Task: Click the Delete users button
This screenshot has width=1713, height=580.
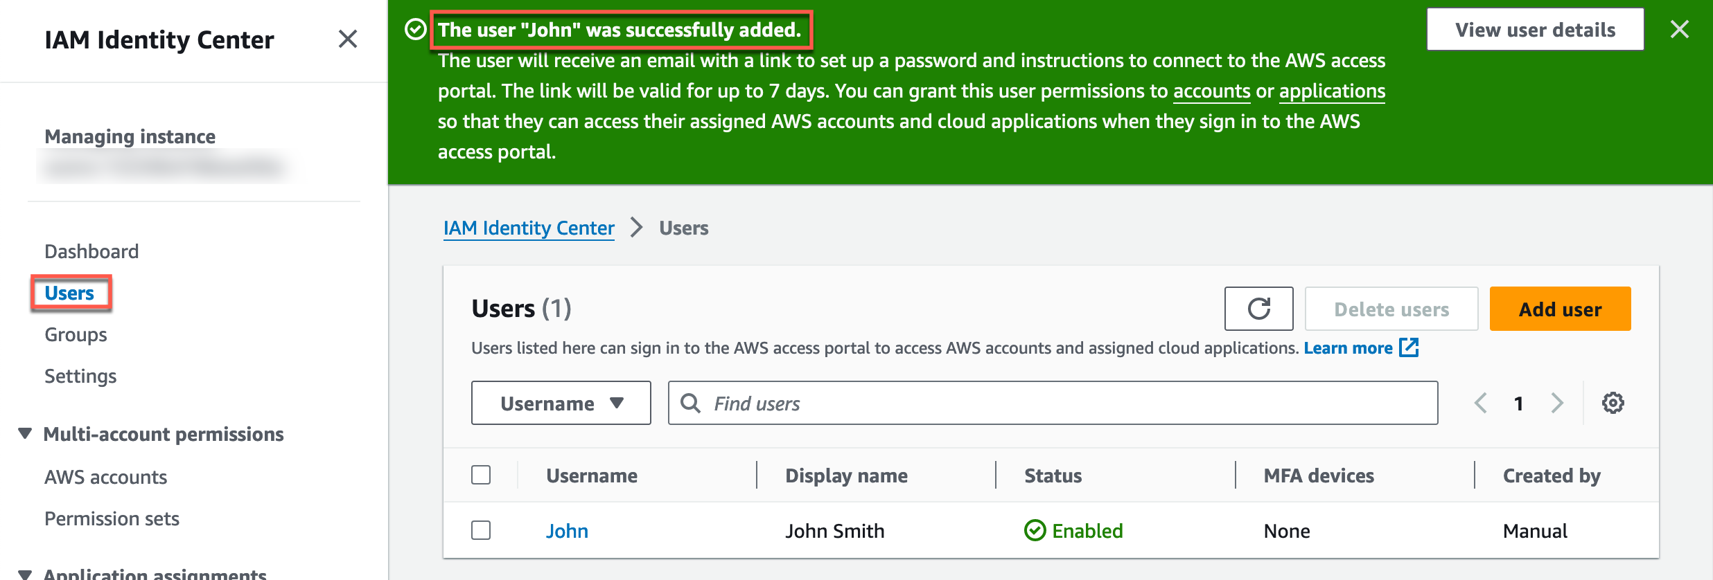Action: pyautogui.click(x=1391, y=309)
